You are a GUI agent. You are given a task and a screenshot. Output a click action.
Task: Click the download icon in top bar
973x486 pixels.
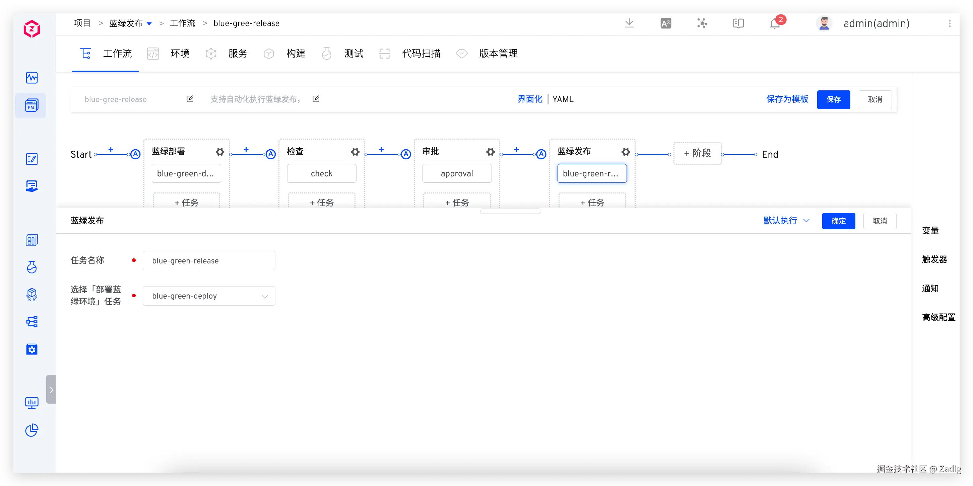click(x=629, y=23)
